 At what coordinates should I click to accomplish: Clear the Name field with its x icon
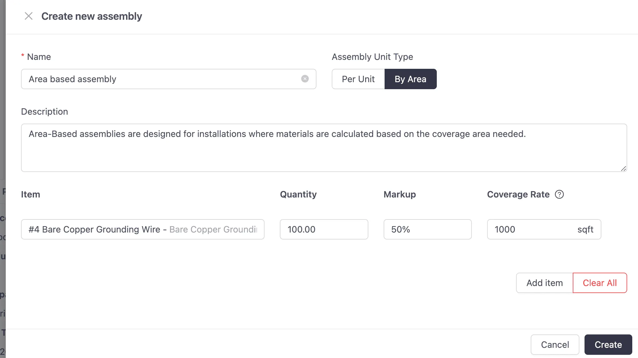[305, 79]
